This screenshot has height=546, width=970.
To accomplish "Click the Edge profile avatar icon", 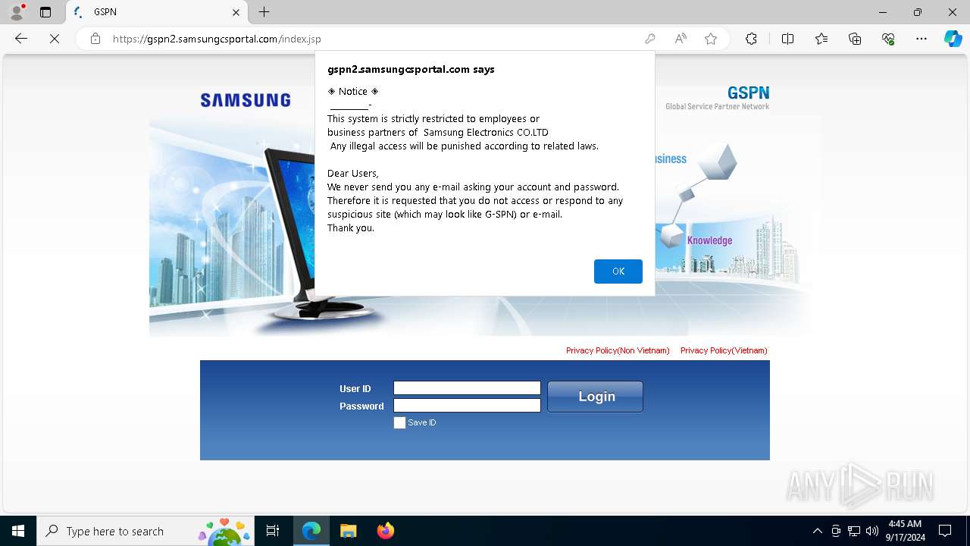I will click(x=17, y=12).
